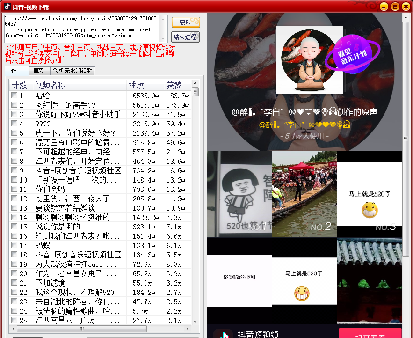Screen dimensions: 413x338
Task: Click the preview pane vertical scrollbar thumb
Action: pos(406,139)
